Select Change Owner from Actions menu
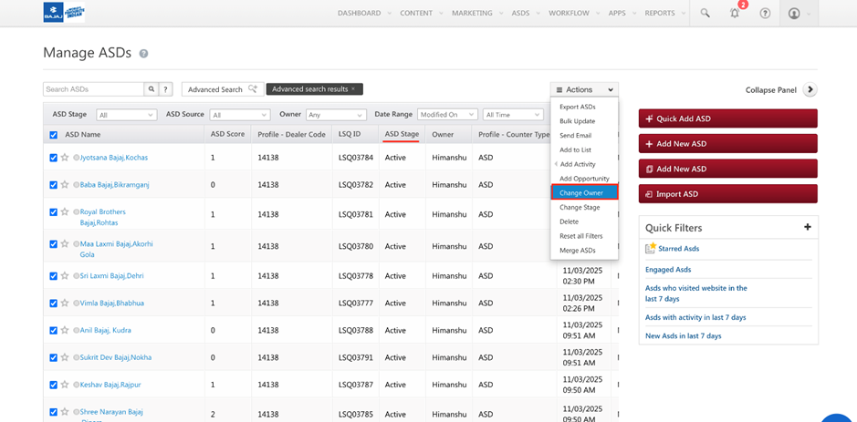The width and height of the screenshot is (857, 422). pyautogui.click(x=583, y=192)
